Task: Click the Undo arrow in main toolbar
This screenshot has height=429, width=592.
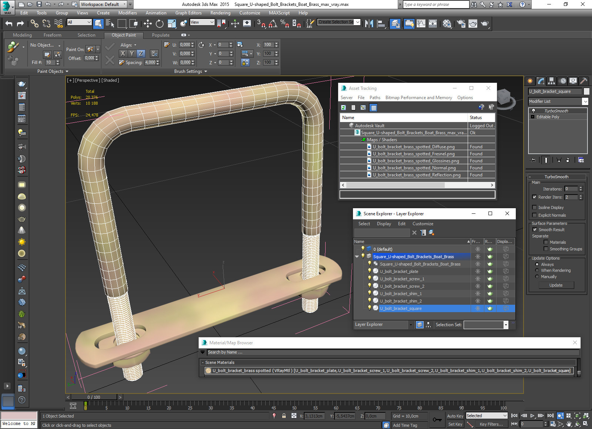Action: click(x=9, y=24)
